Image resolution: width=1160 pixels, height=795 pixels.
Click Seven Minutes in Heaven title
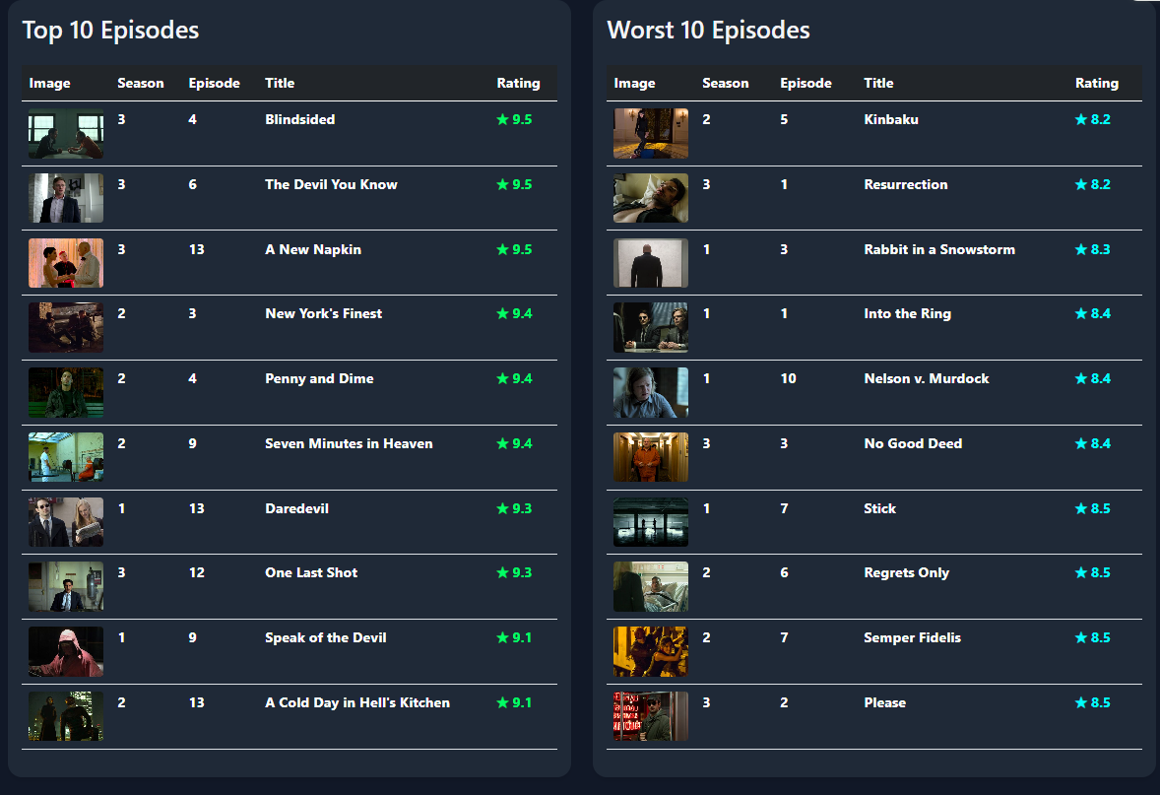pyautogui.click(x=349, y=444)
